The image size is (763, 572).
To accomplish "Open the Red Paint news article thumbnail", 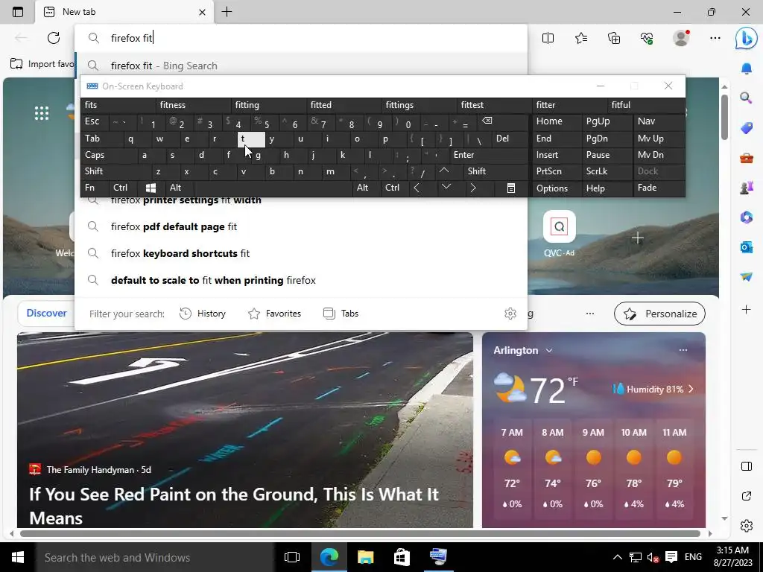I will point(244,430).
